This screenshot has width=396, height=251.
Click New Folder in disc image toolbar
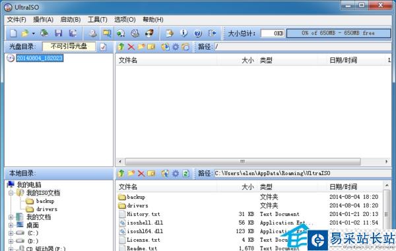click(x=141, y=47)
